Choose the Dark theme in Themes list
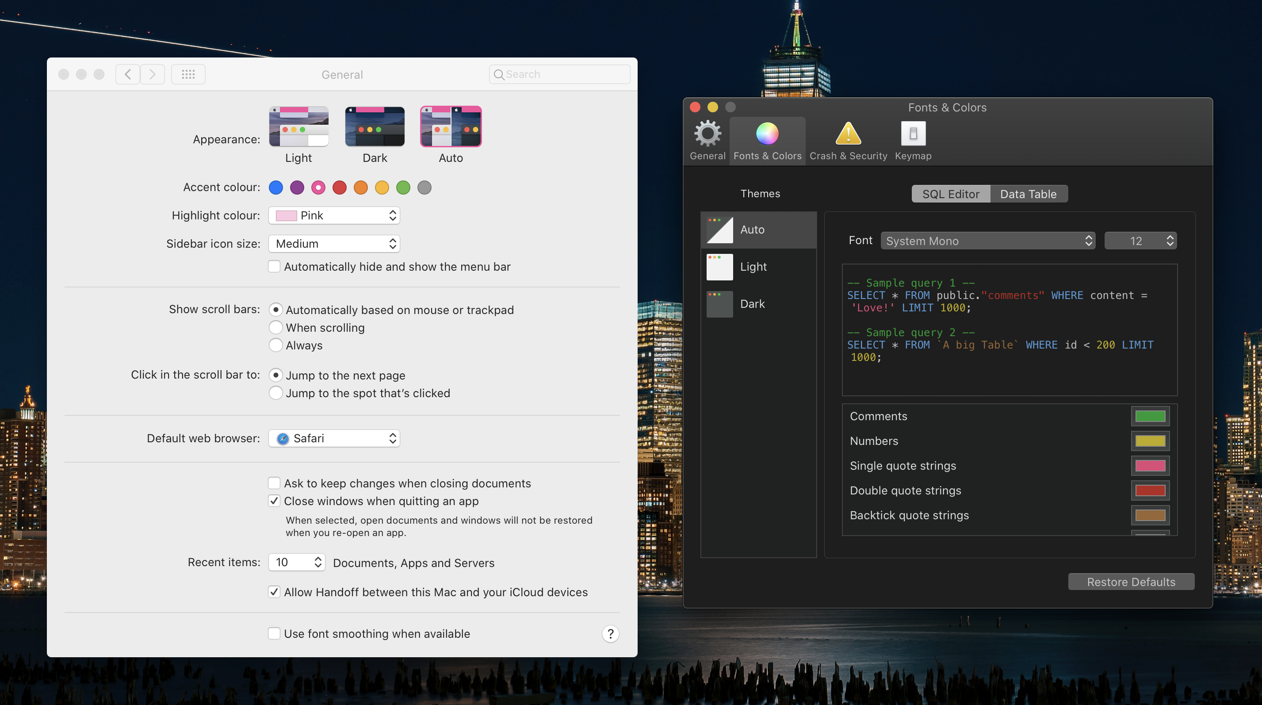Viewport: 1262px width, 705px height. pyautogui.click(x=759, y=304)
